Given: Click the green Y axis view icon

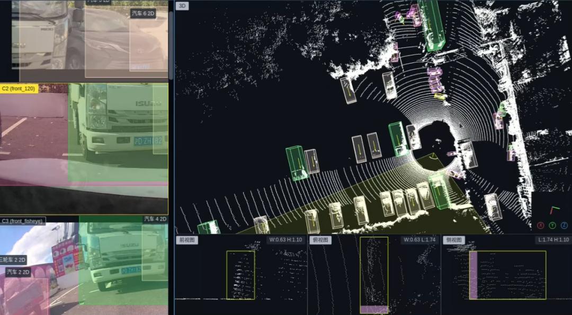Looking at the screenshot, I should pyautogui.click(x=552, y=226).
